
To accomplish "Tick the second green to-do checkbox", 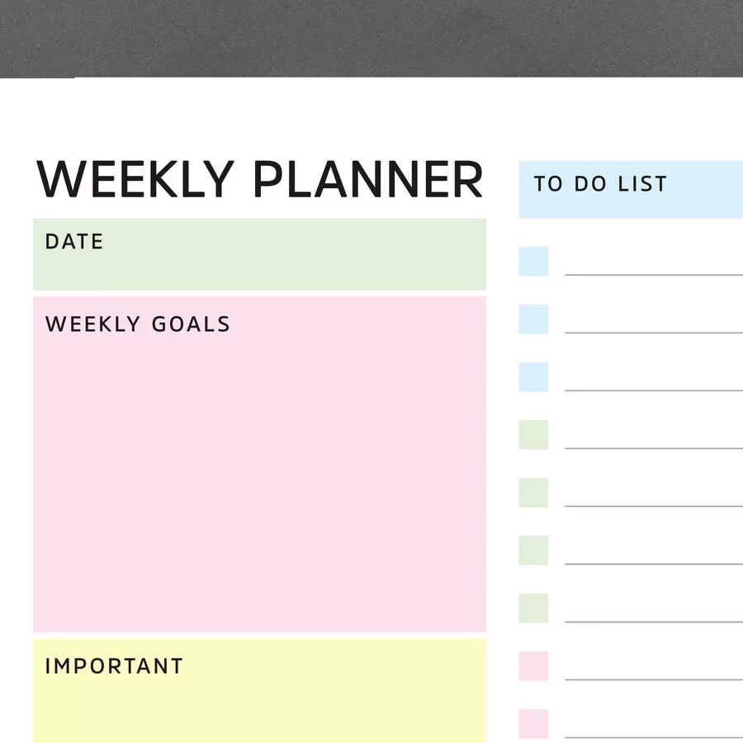I will [x=533, y=492].
